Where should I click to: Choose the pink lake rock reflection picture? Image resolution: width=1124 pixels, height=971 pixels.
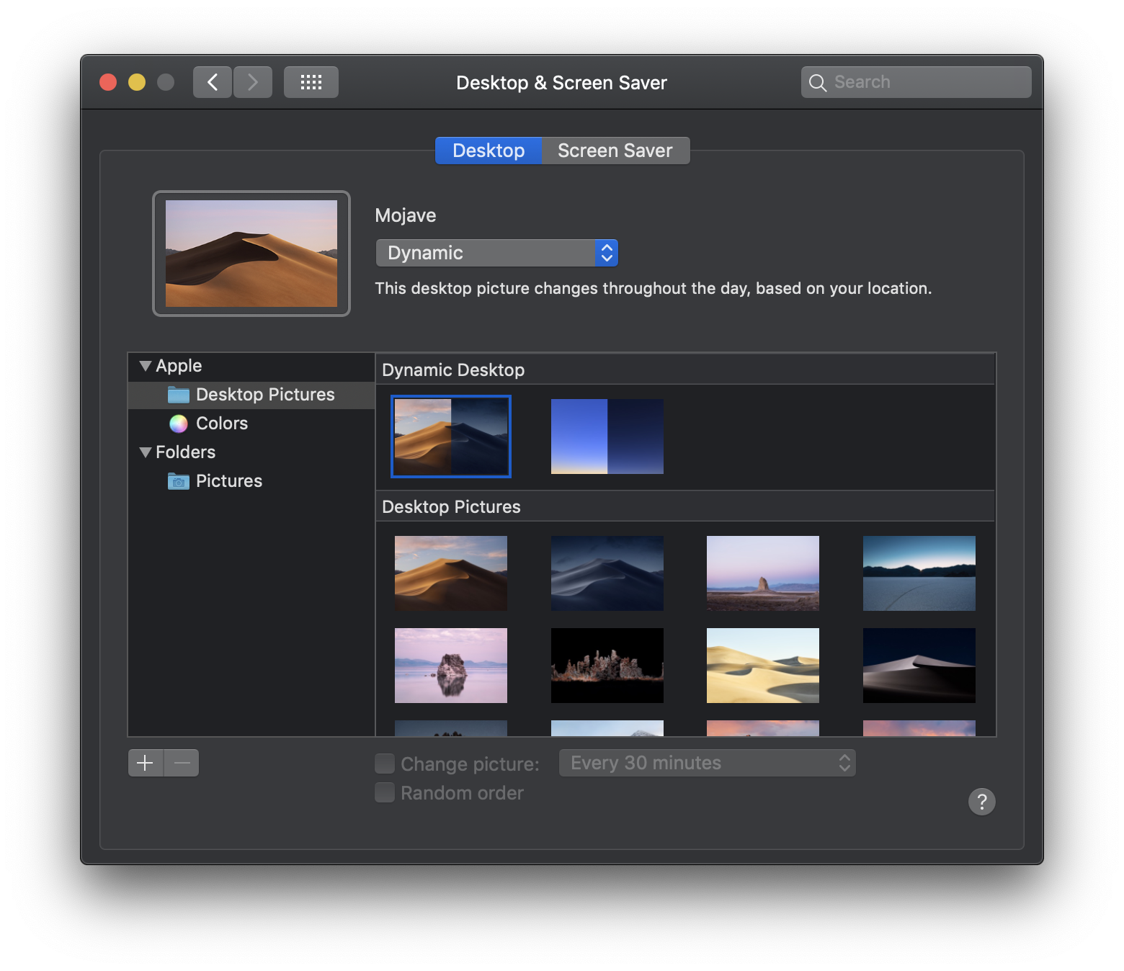[x=451, y=666]
